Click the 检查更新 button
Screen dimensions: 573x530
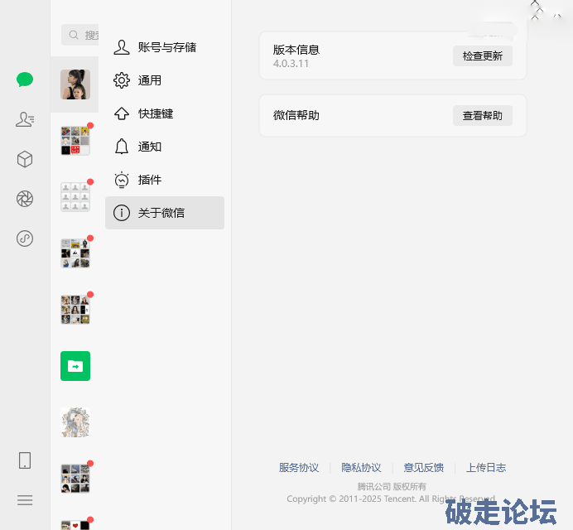pos(482,55)
